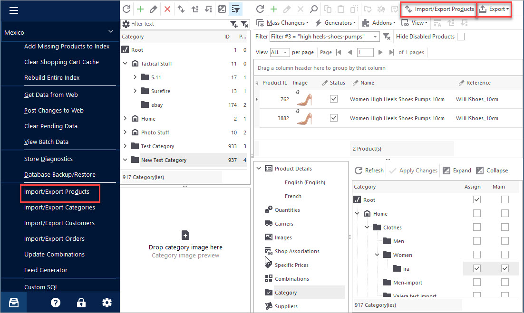Toggle Hide Disabled Products checkbox
Screen dimensions: 524x313
(460, 37)
